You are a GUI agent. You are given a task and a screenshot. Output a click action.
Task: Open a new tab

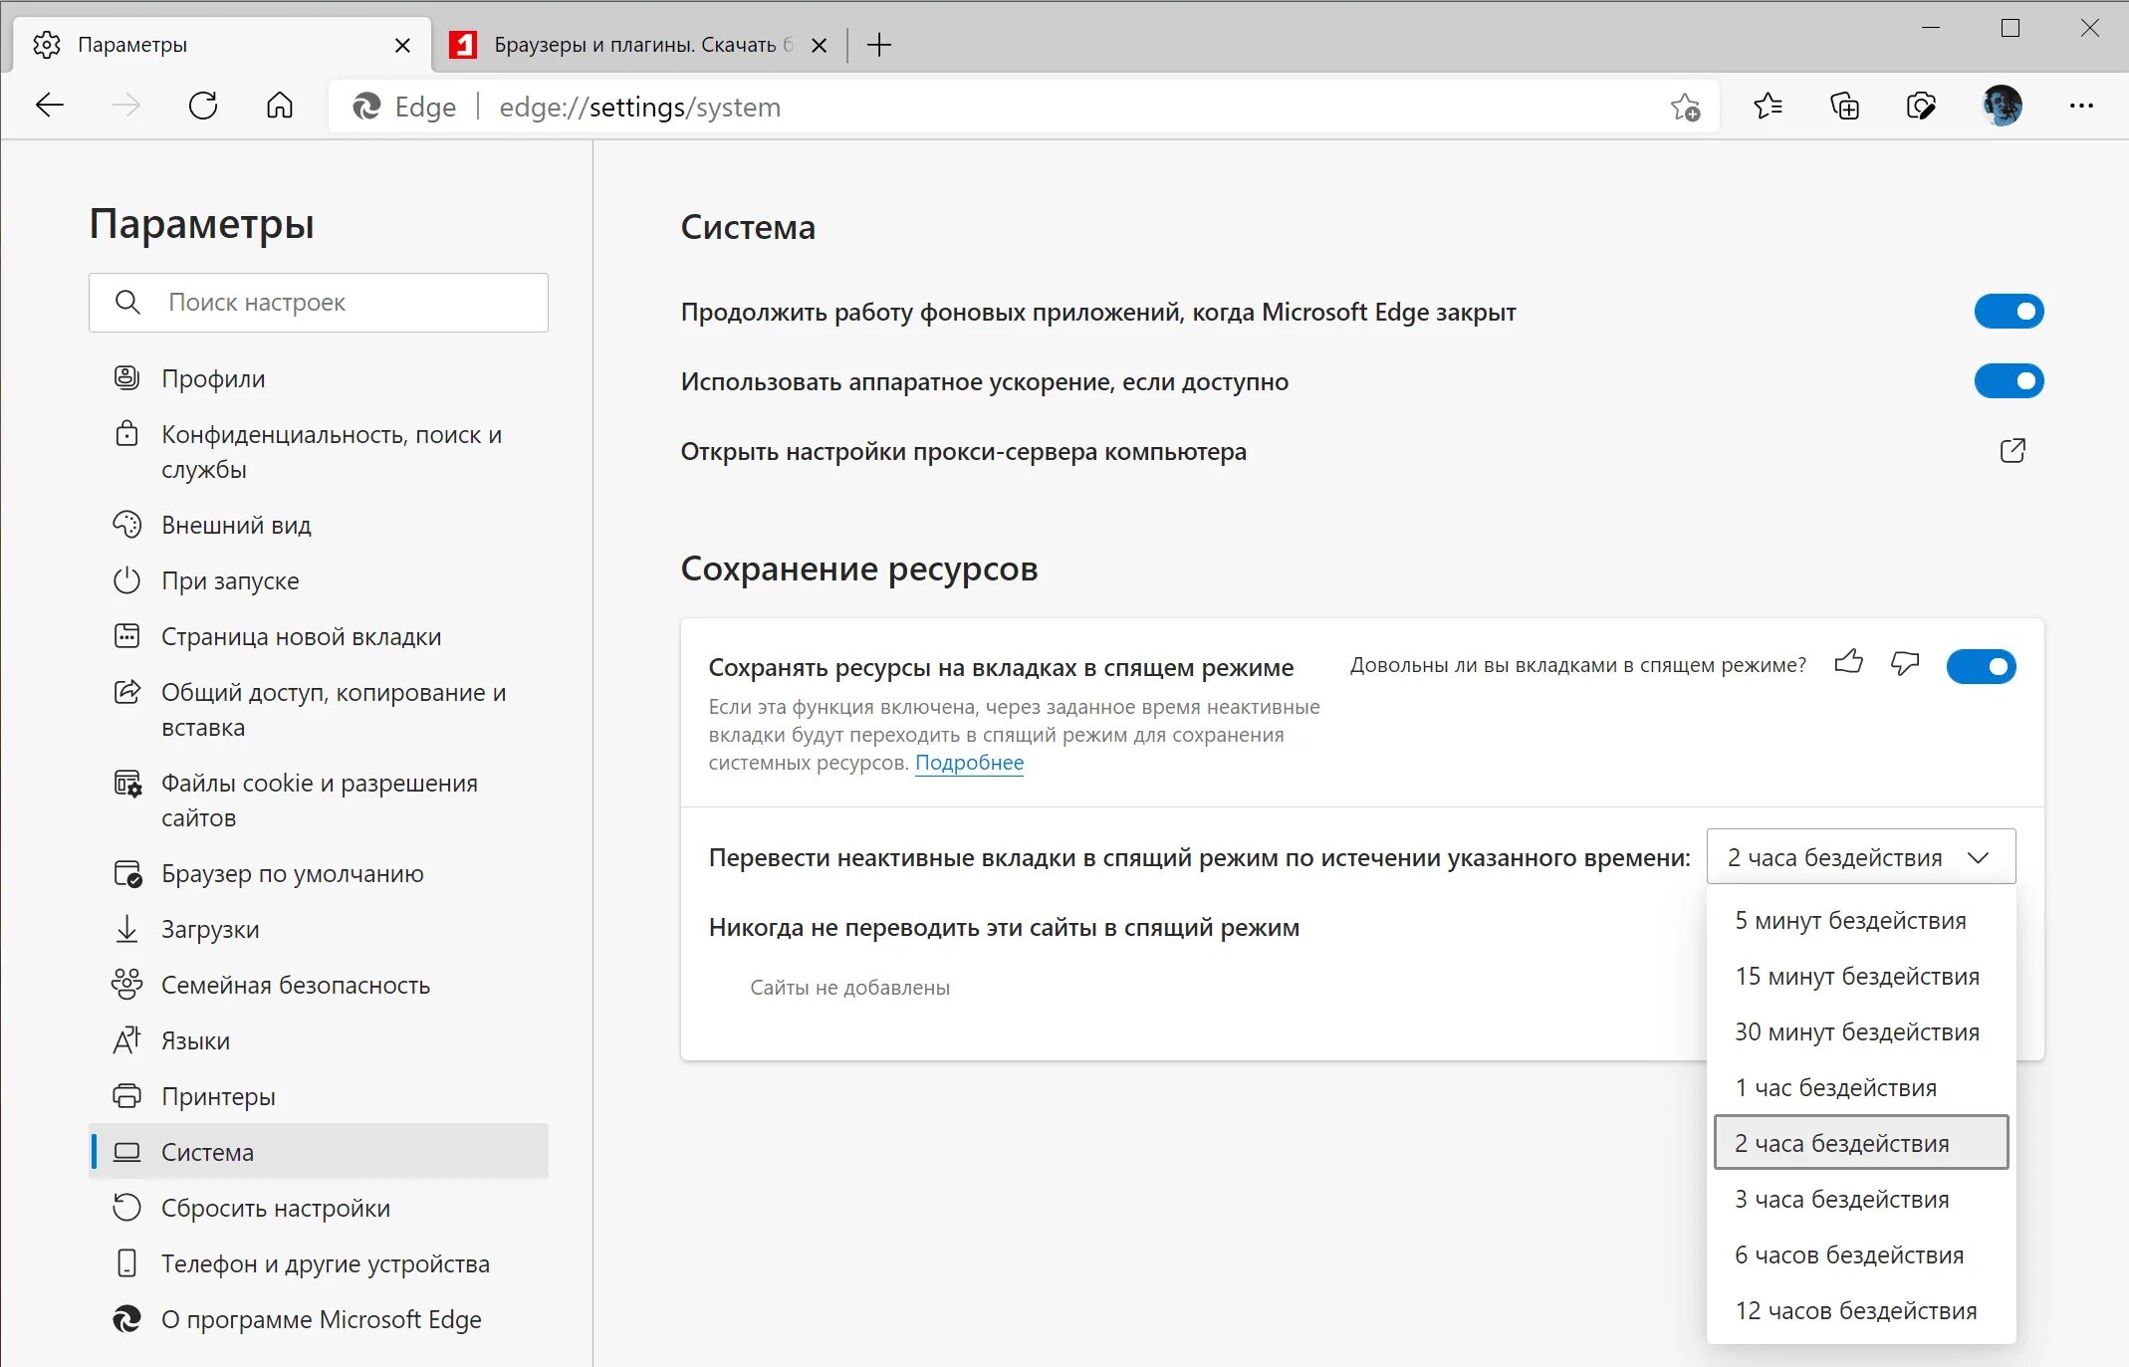(879, 45)
